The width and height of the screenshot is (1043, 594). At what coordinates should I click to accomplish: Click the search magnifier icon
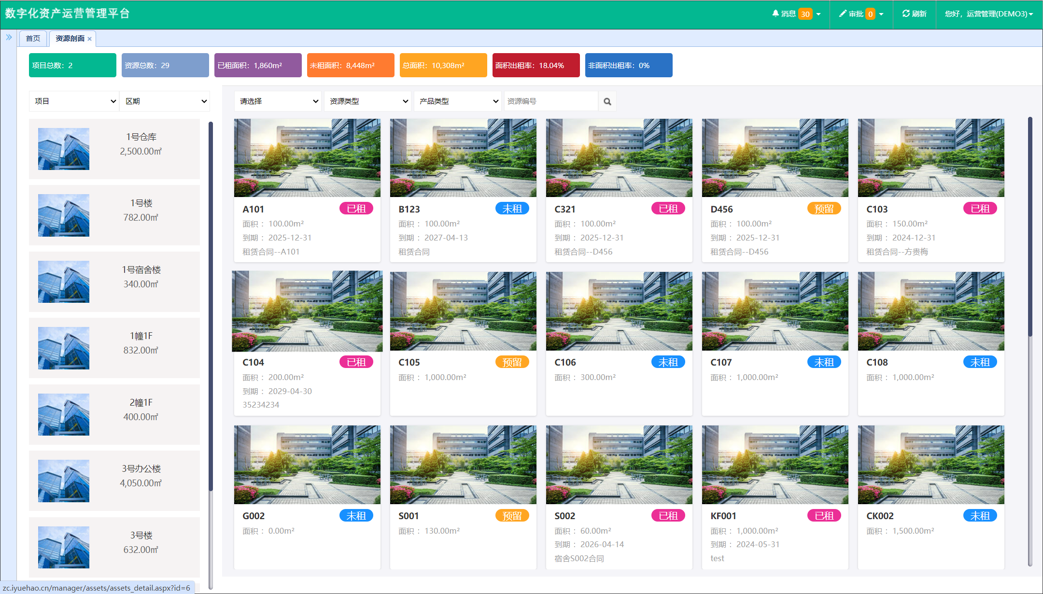[607, 101]
